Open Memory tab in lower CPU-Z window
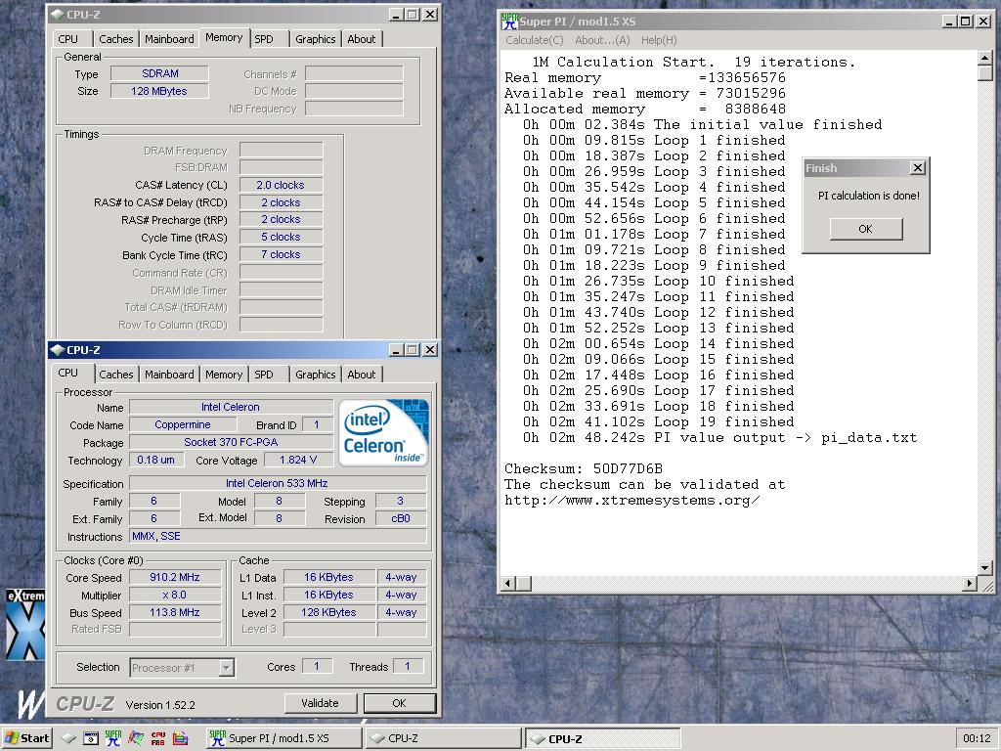The image size is (1001, 751). tap(224, 375)
